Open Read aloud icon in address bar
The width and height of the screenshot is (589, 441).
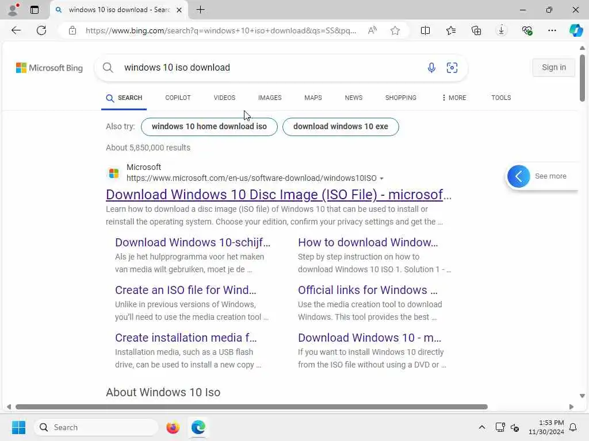372,30
